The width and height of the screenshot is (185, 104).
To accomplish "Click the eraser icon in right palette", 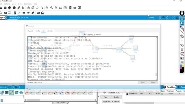I will (x=182, y=36).
